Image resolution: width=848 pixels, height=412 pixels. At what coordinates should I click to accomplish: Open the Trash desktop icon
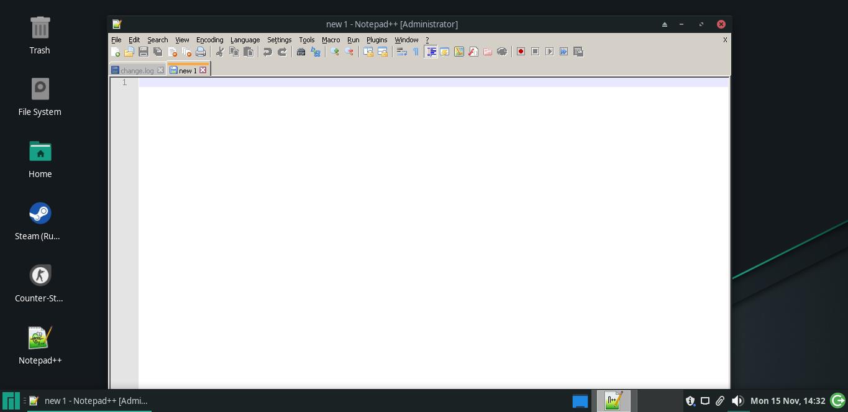40,35
